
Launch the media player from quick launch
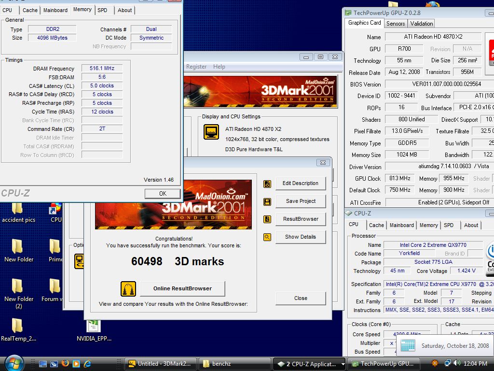coord(76,364)
